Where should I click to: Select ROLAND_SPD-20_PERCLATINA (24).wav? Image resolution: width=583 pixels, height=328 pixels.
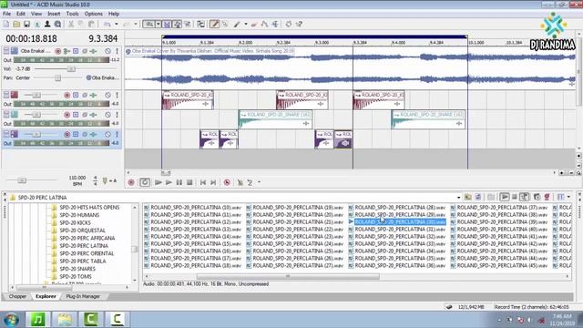point(298,244)
